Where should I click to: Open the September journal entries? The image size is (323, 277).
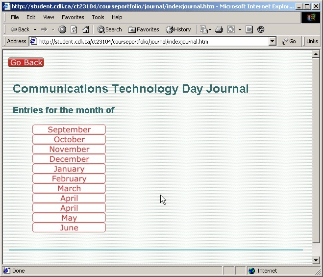(69, 129)
